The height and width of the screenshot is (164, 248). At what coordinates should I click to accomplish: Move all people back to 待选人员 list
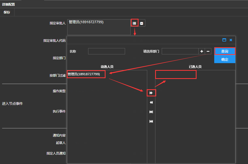[151, 121]
